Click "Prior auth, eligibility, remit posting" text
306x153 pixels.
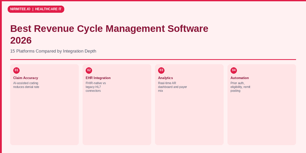(x=240, y=87)
